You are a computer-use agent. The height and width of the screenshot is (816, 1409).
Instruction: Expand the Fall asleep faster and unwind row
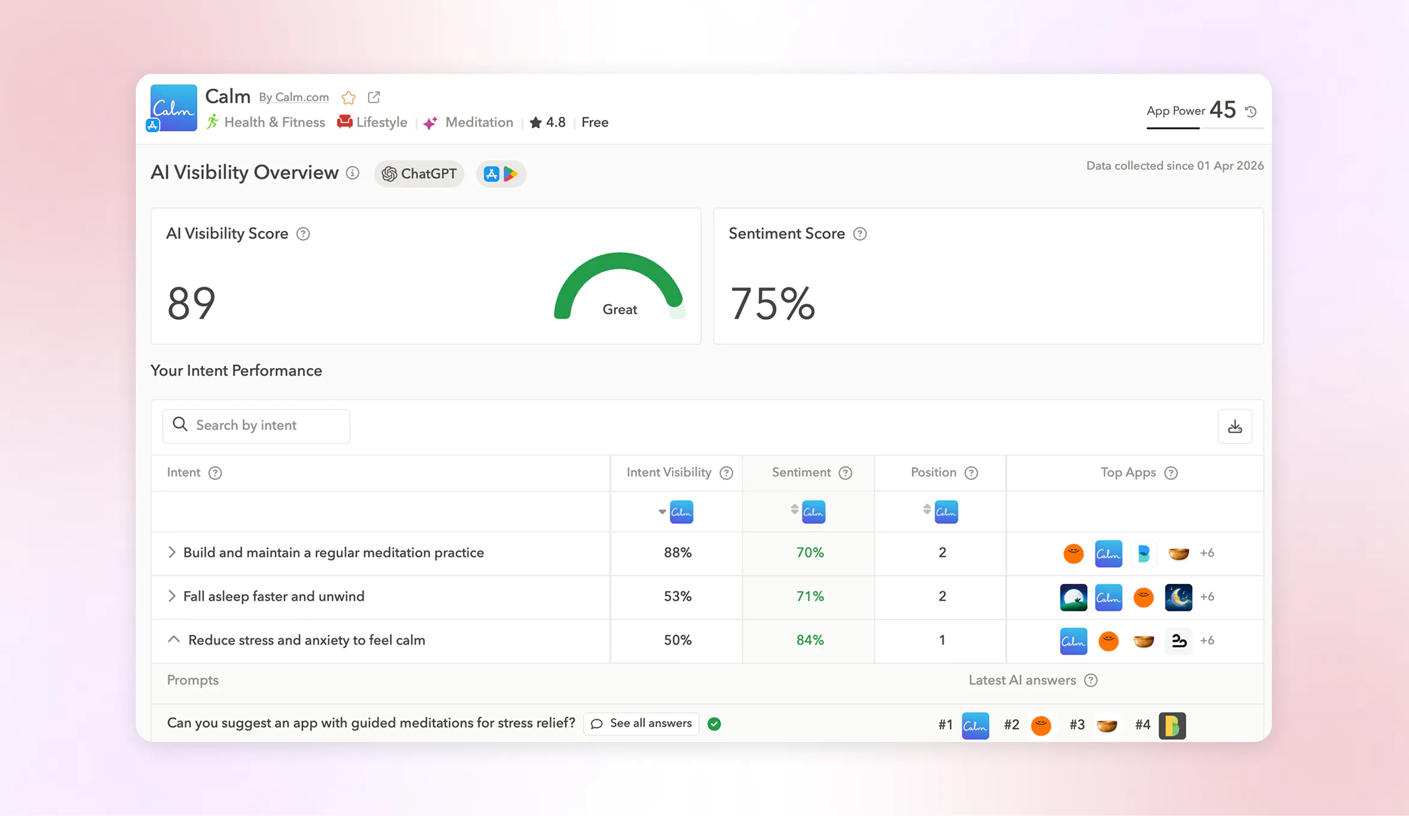coord(172,597)
